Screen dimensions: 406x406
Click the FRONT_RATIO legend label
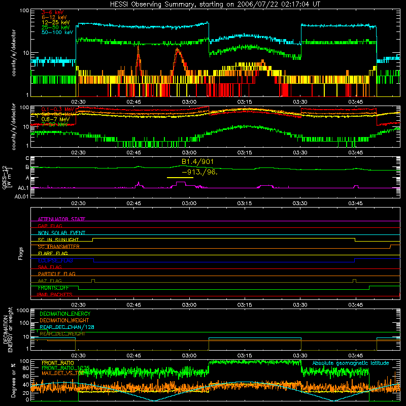point(58,363)
